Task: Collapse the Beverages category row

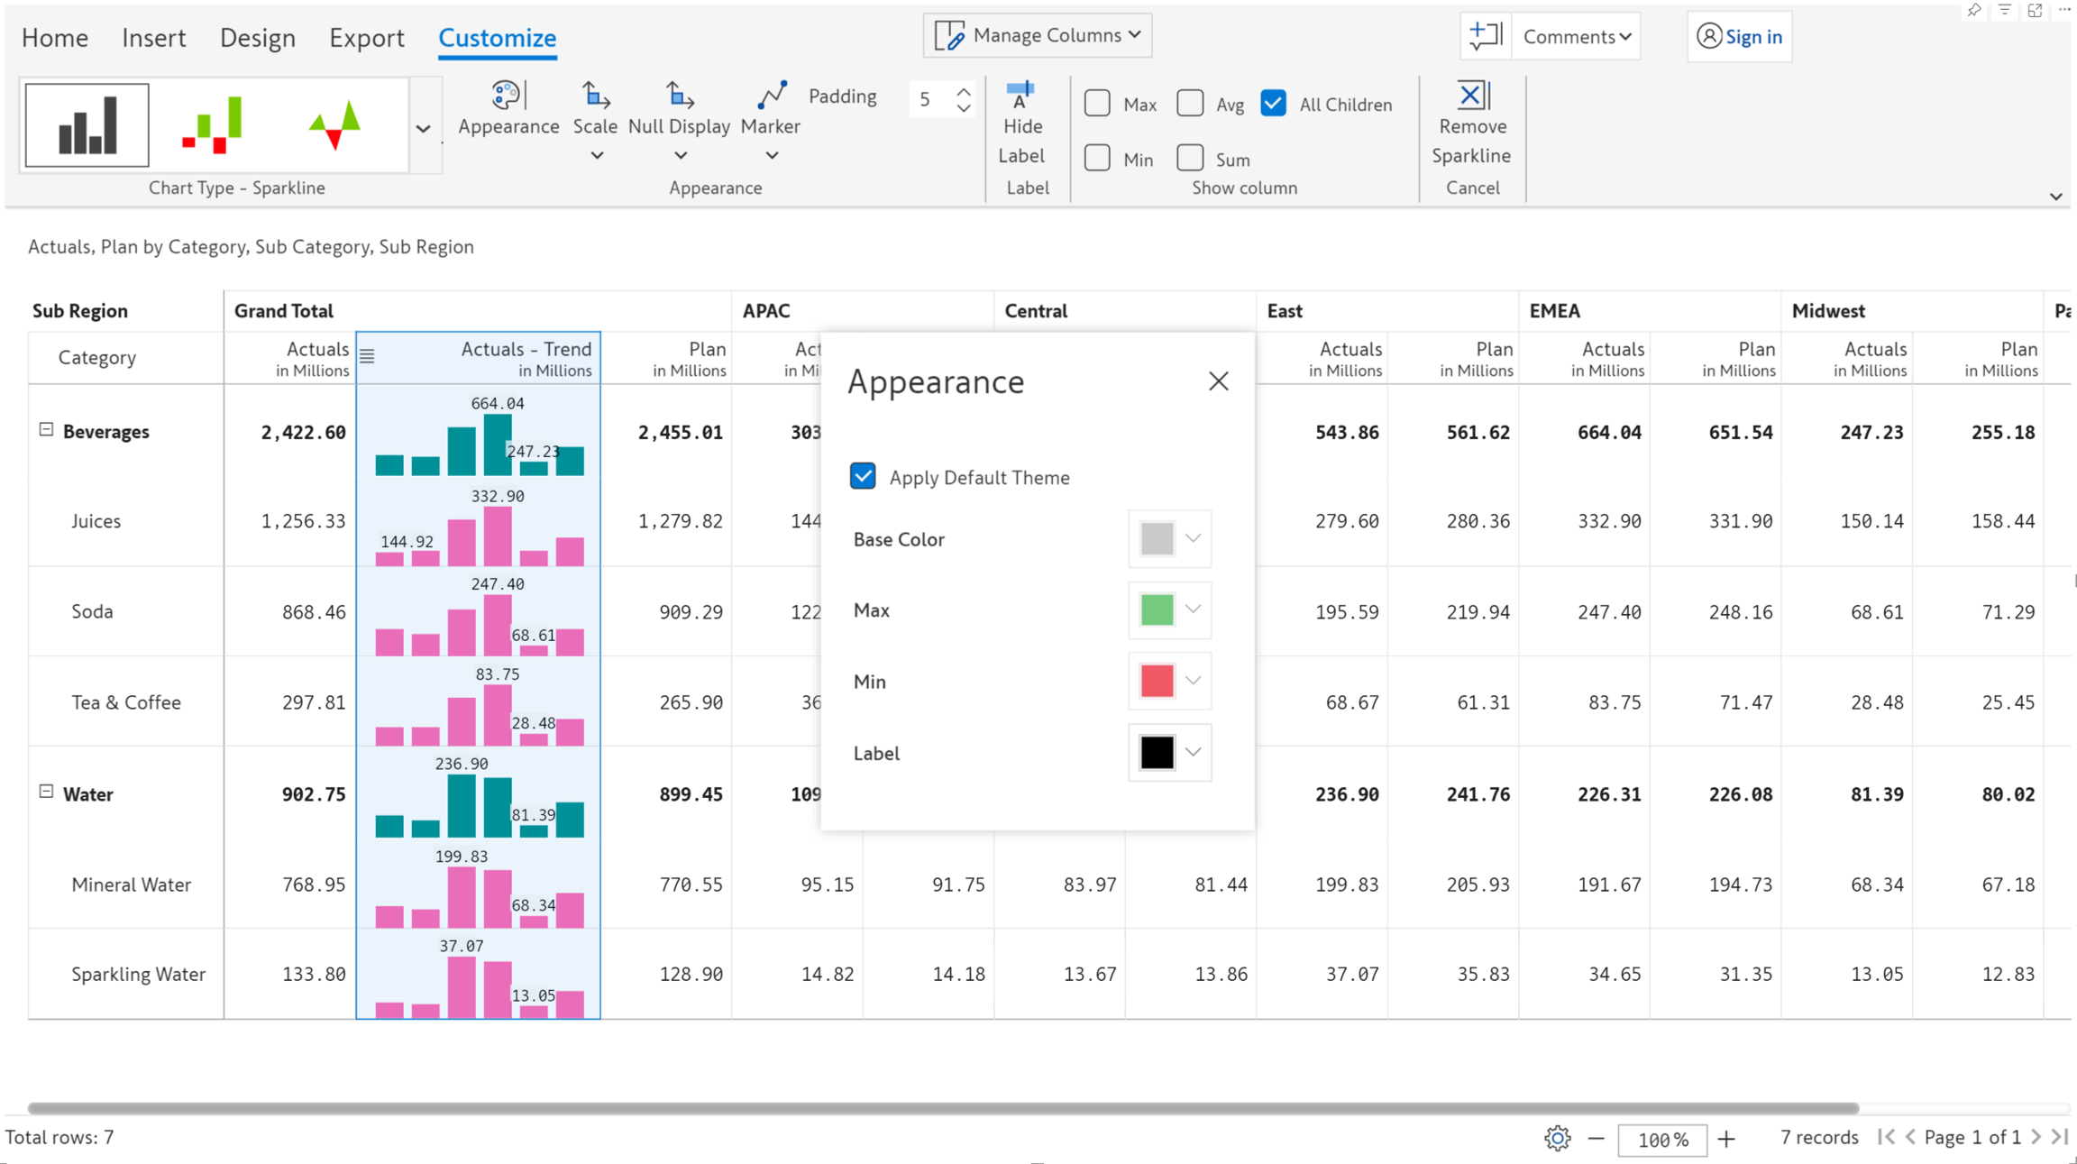Action: (x=46, y=430)
